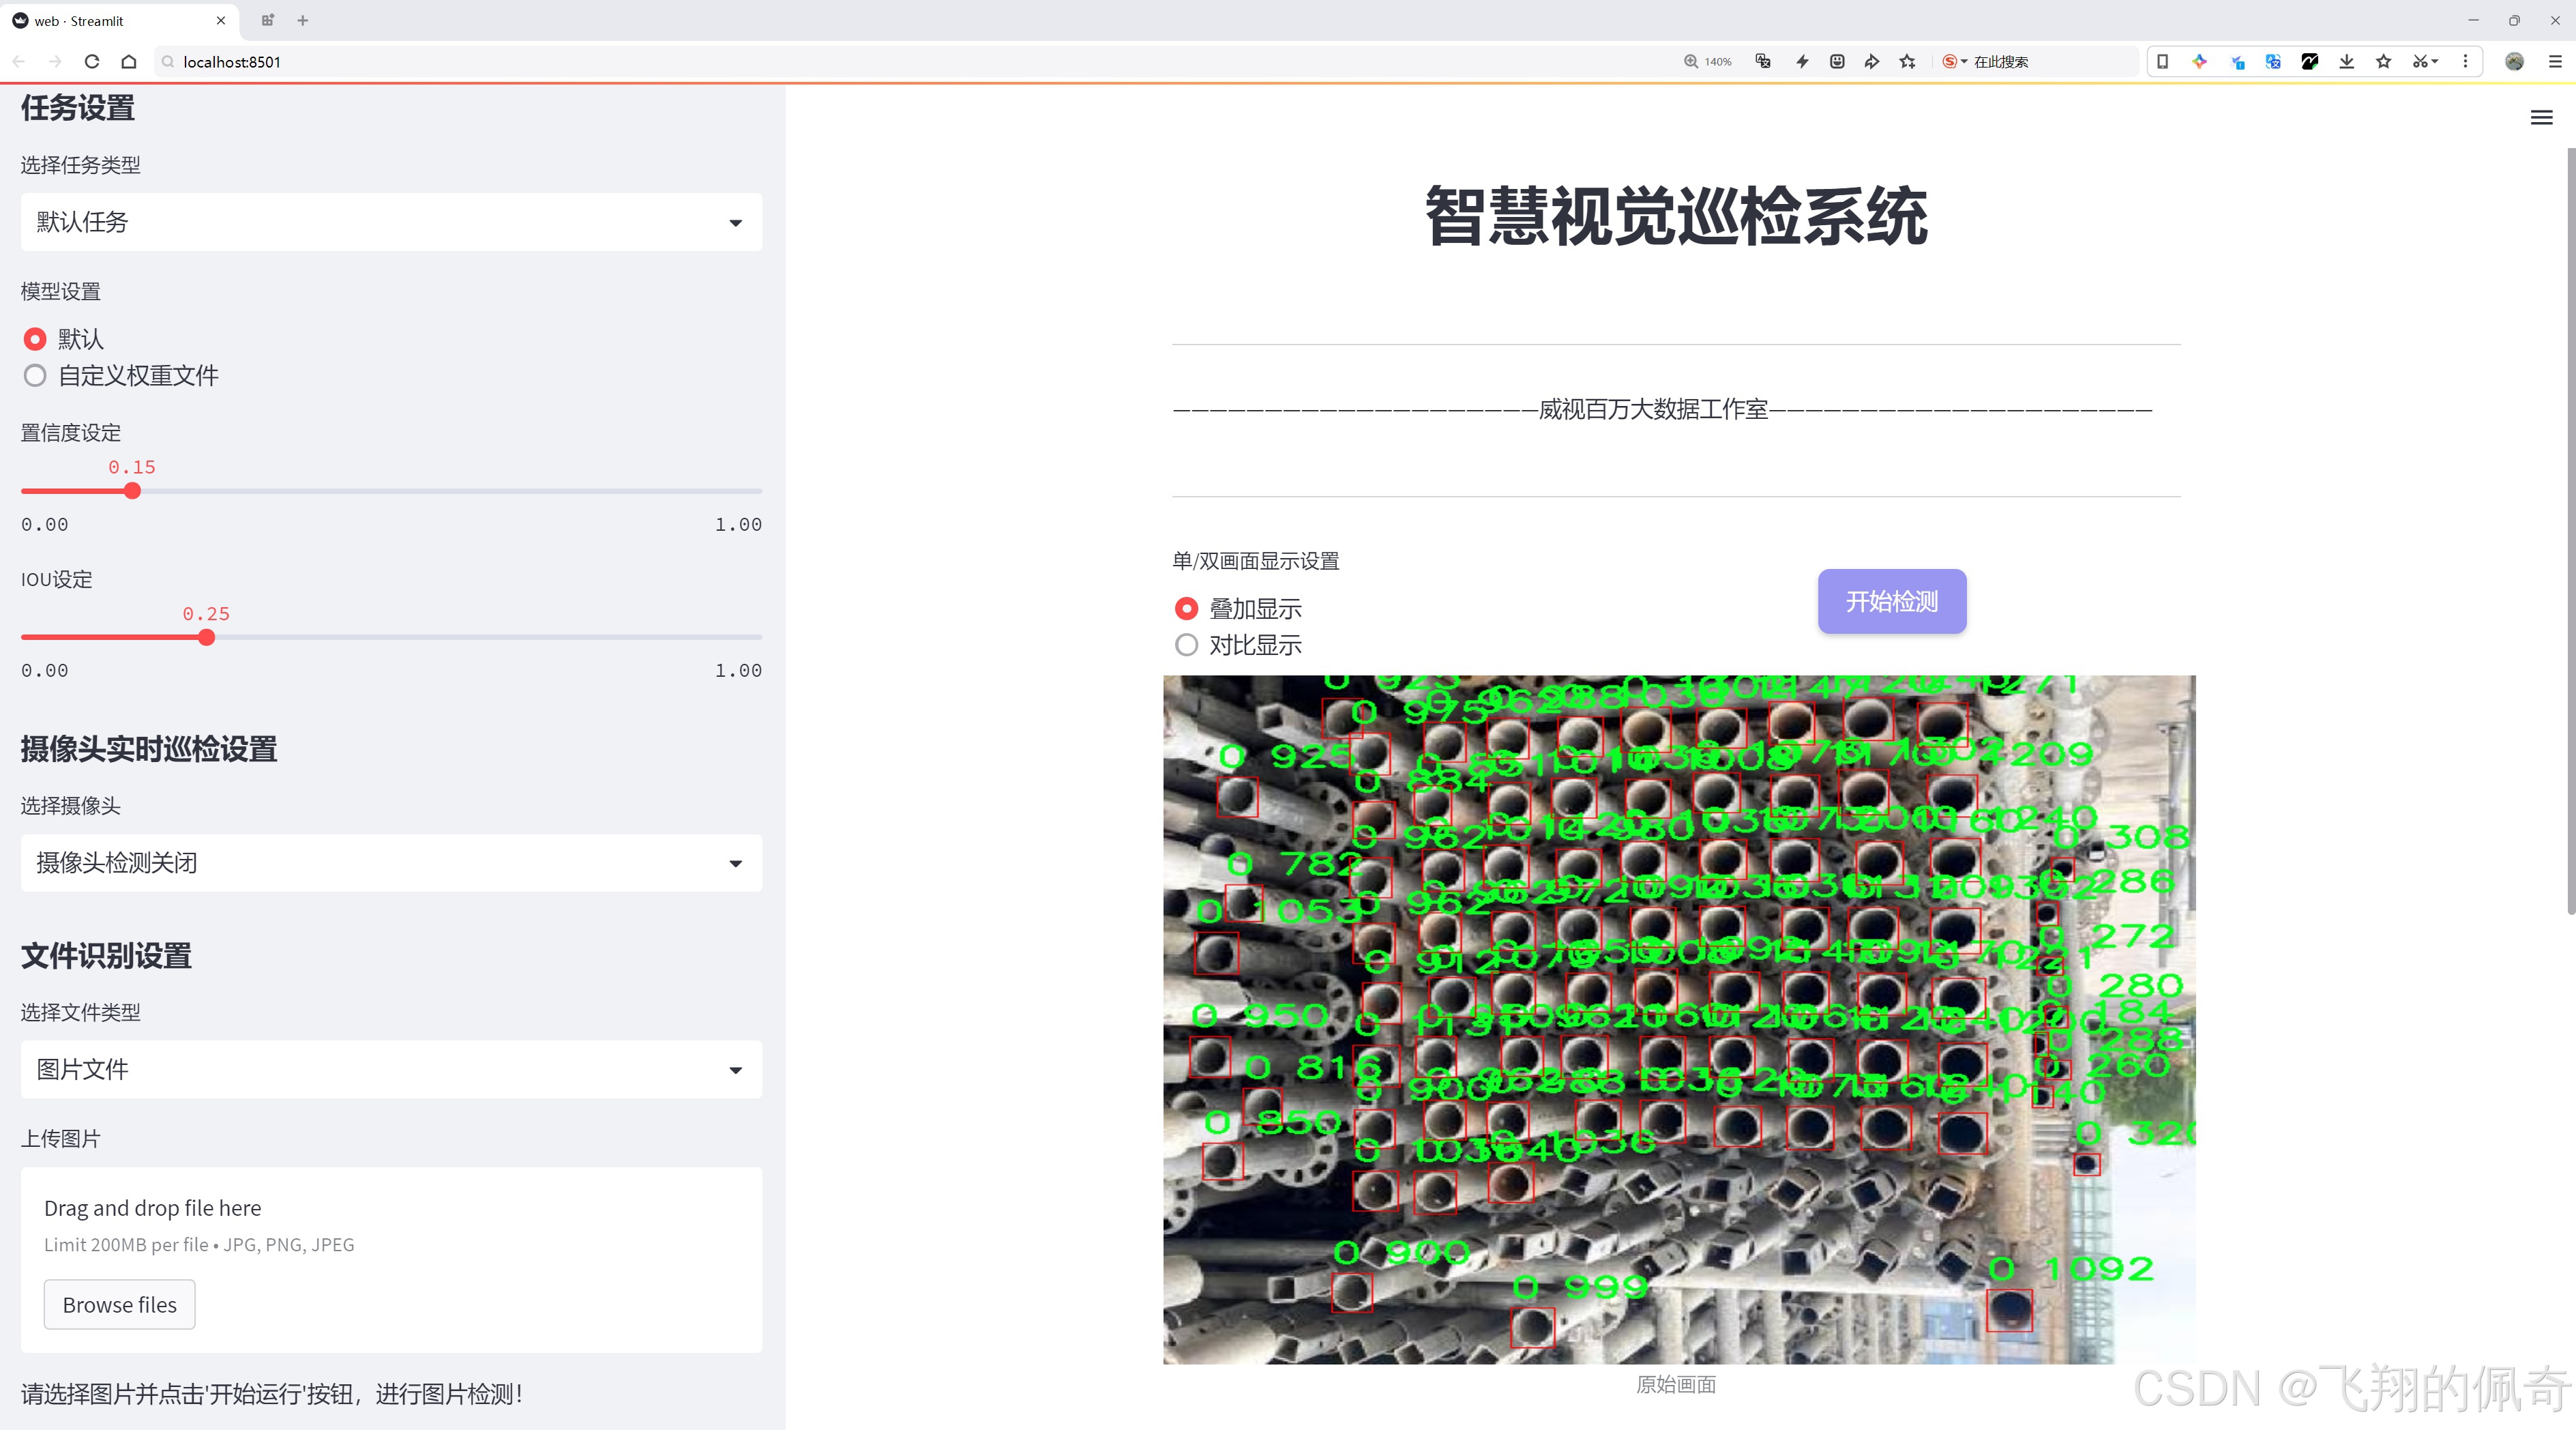The image size is (2576, 1430).
Task: Click the 单/双画面显示设置 label
Action: [x=1256, y=561]
